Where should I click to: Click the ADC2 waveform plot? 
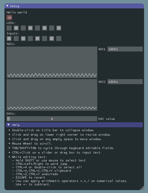point(52,95)
